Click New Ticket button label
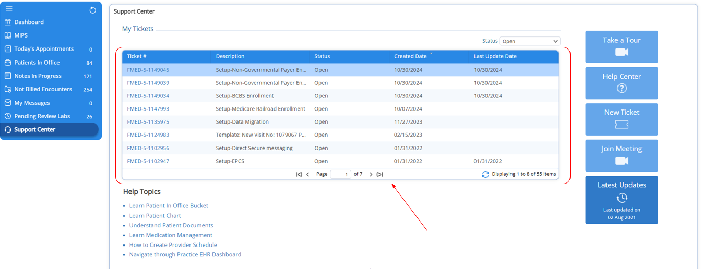701x269 pixels. pos(622,112)
